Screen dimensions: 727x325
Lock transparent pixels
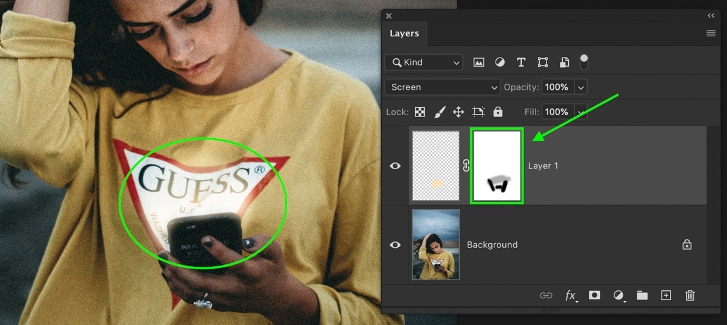pos(419,112)
